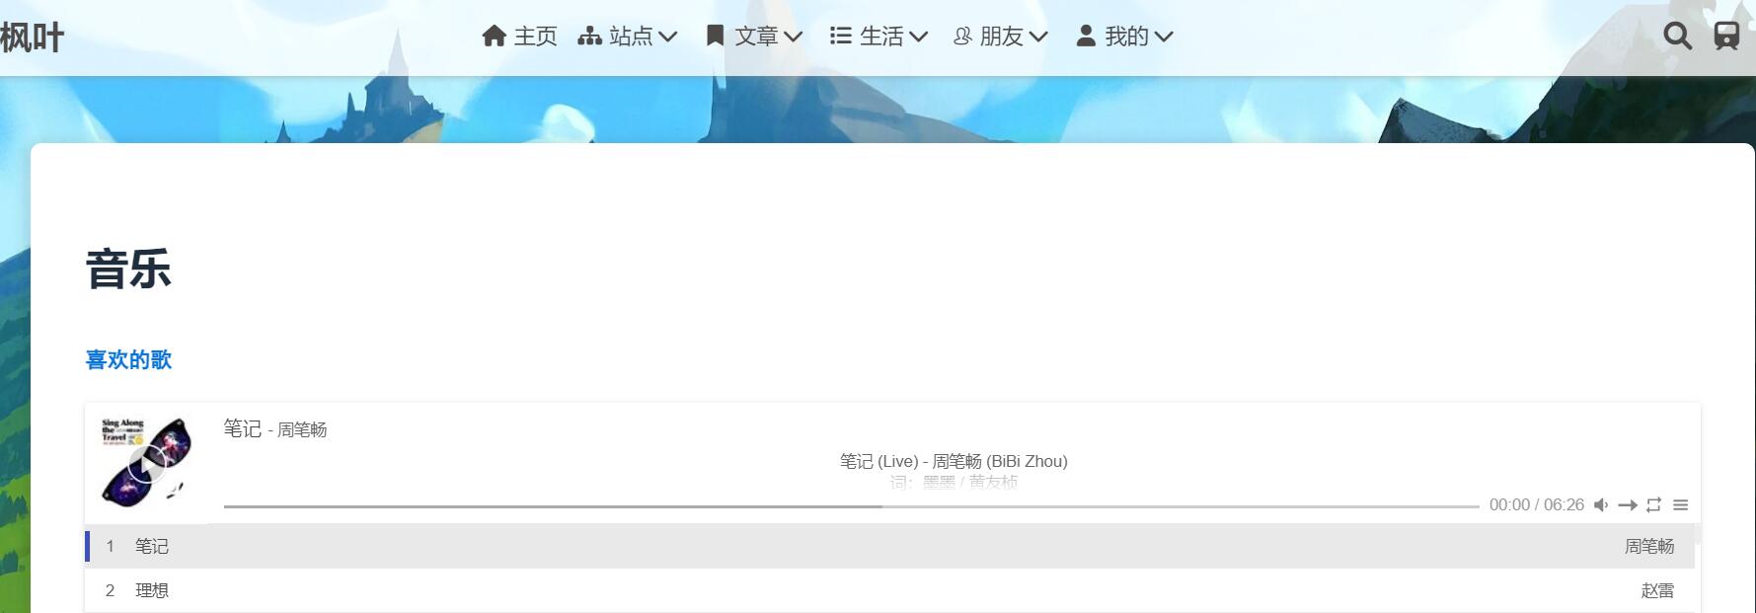Click artist 赵雷 in the playlist
This screenshot has width=1756, height=613.
[1657, 590]
